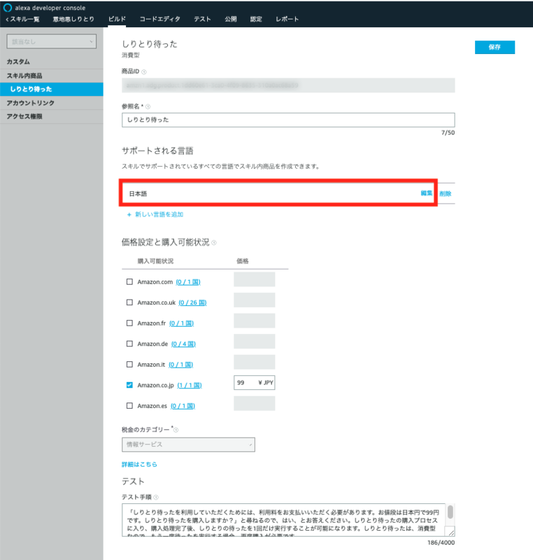Select しりとり待った in the sidebar
Viewport: 533px width, 560px height.
[x=51, y=90]
